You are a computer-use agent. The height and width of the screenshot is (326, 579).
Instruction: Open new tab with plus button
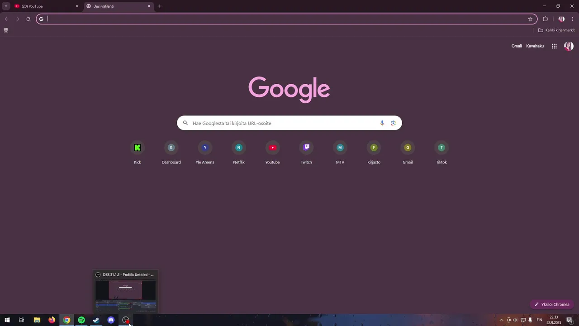point(160,6)
